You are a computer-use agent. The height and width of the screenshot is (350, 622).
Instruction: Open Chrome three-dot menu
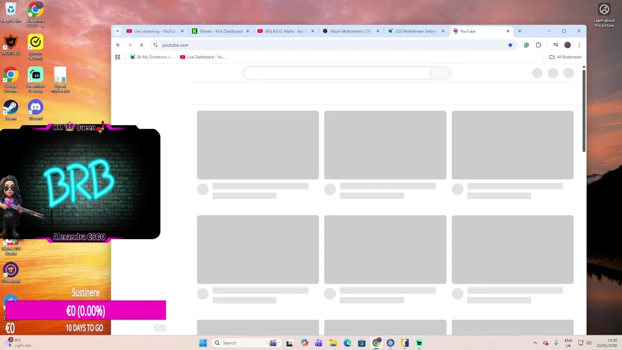579,45
